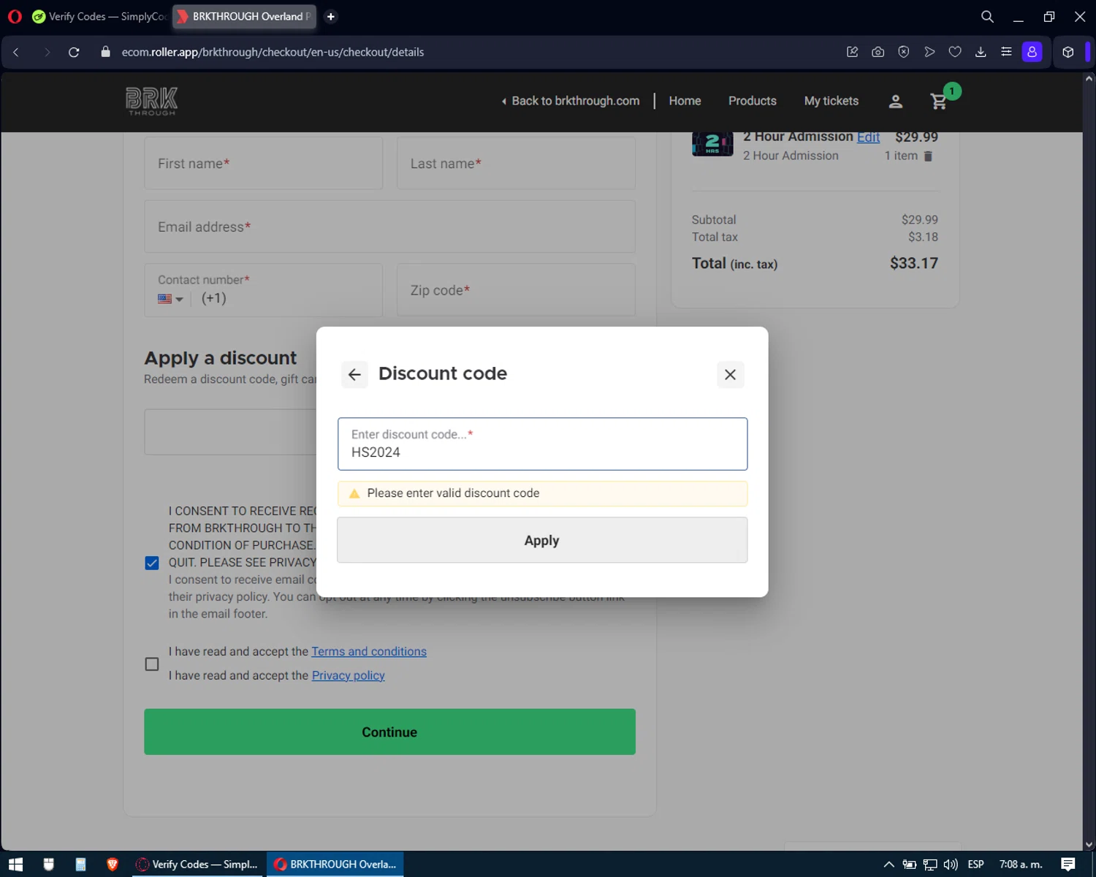1096x877 pixels.
Task: Open the taskbar volume icon
Action: 951,865
